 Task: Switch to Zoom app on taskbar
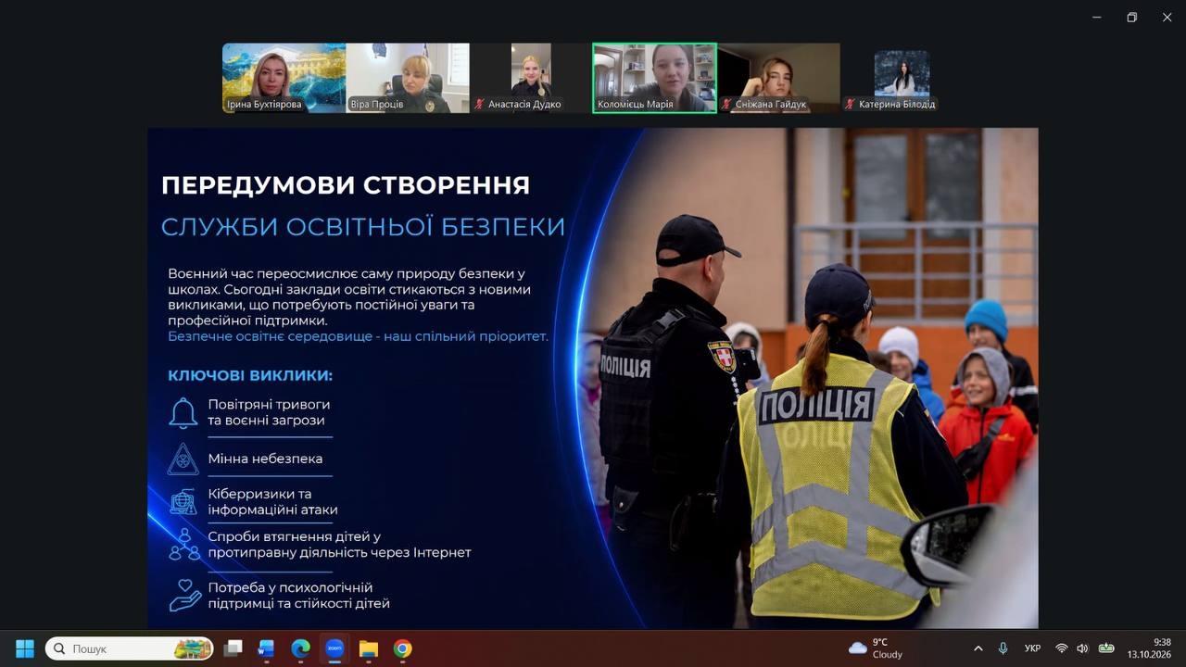click(334, 648)
